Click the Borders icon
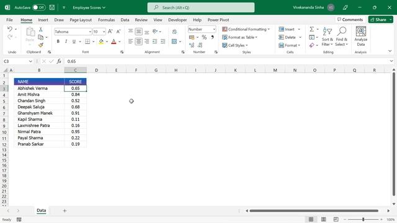 pos(87,42)
